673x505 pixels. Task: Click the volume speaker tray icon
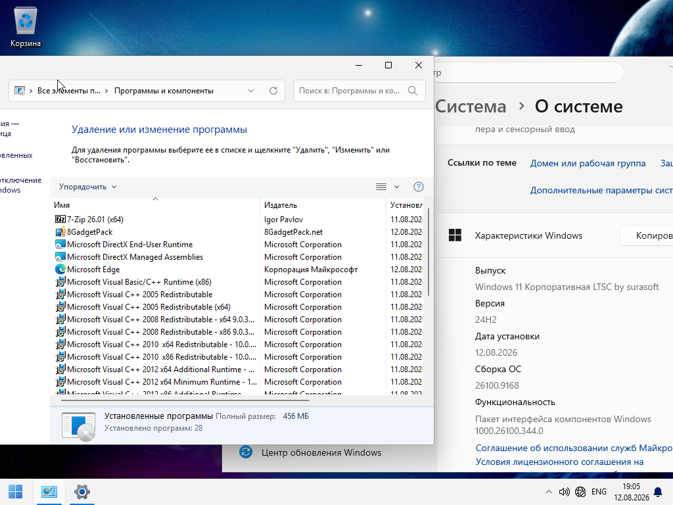click(564, 492)
